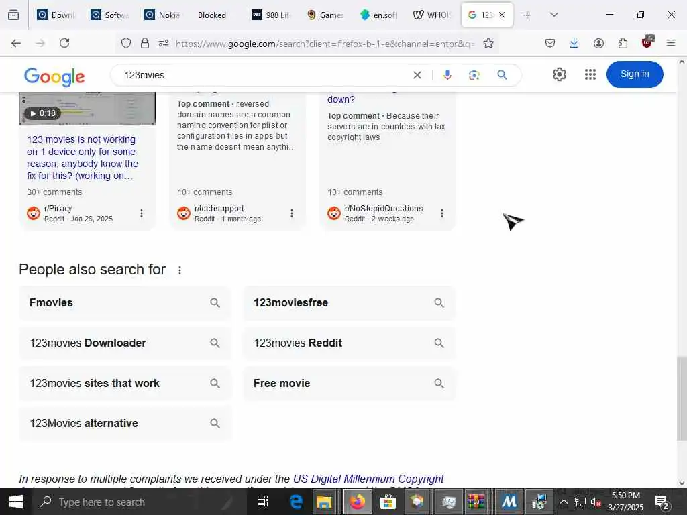The height and width of the screenshot is (515, 687).
Task: Go to Google homepage via logo
Action: [x=54, y=76]
